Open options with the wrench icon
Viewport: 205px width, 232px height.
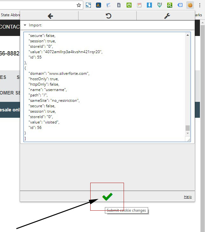click(x=167, y=16)
